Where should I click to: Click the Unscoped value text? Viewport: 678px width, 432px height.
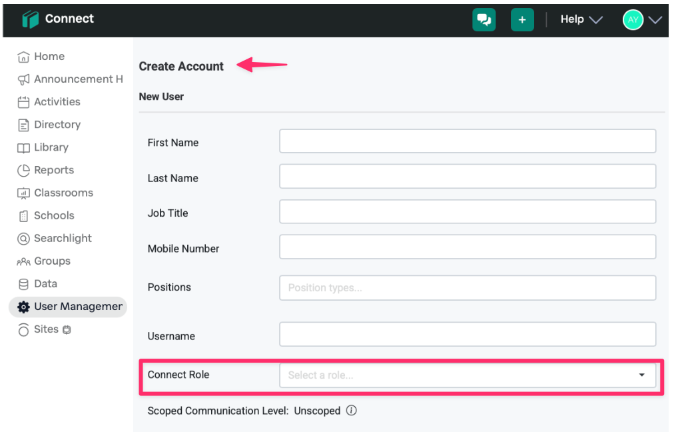[318, 411]
